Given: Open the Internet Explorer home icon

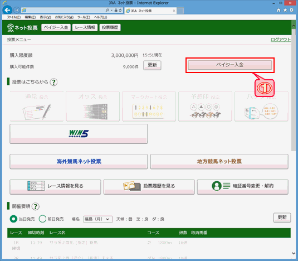Looking at the screenshot, I should [x=279, y=10].
